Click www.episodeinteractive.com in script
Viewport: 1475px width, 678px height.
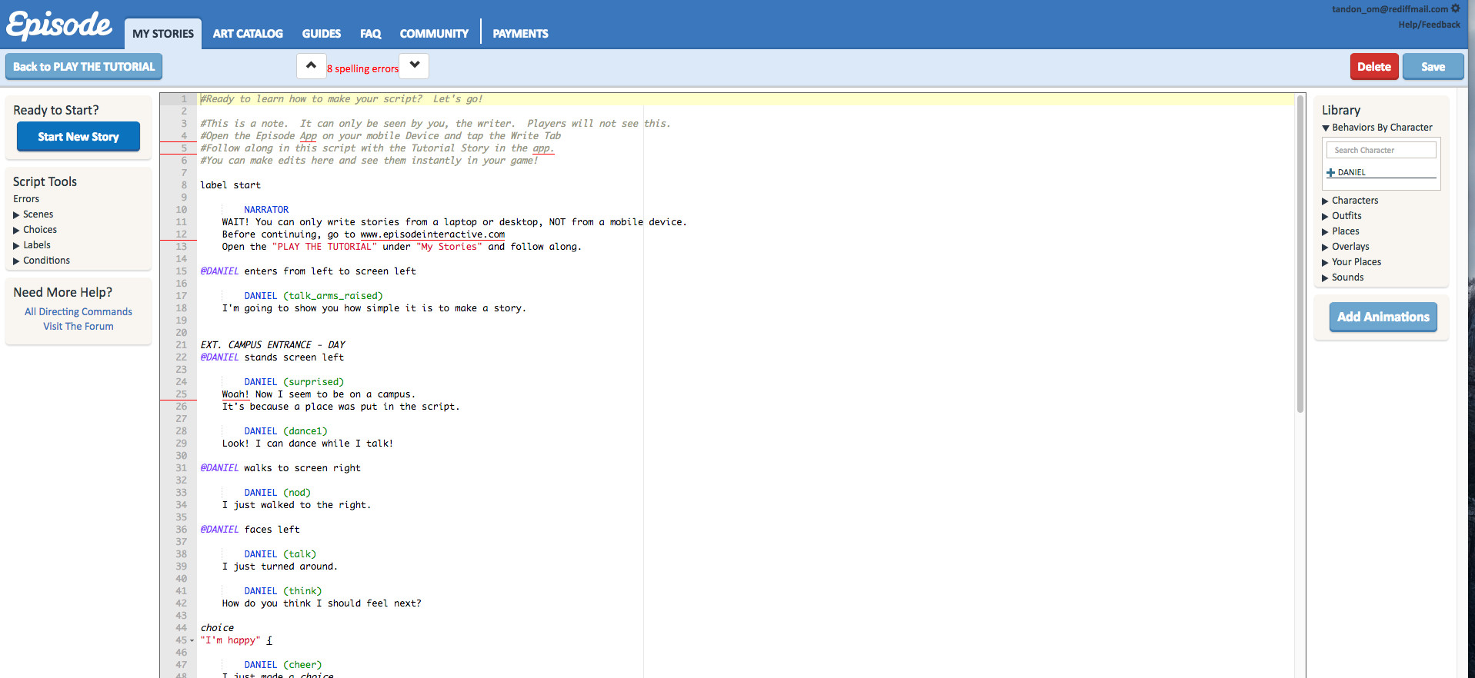pyautogui.click(x=432, y=234)
